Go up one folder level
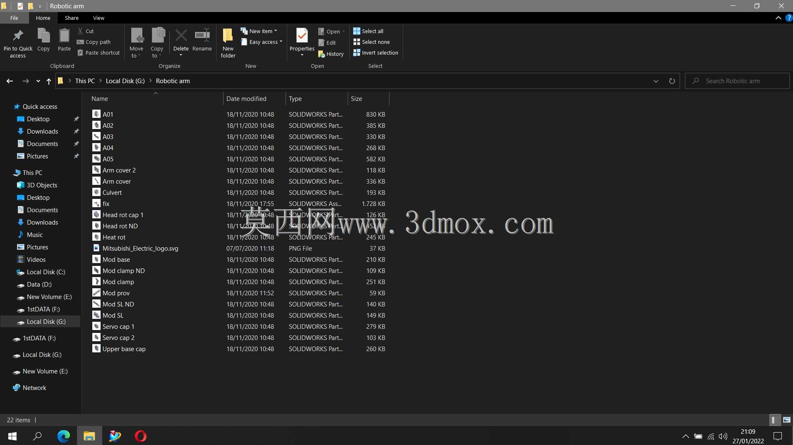793x445 pixels. click(49, 81)
